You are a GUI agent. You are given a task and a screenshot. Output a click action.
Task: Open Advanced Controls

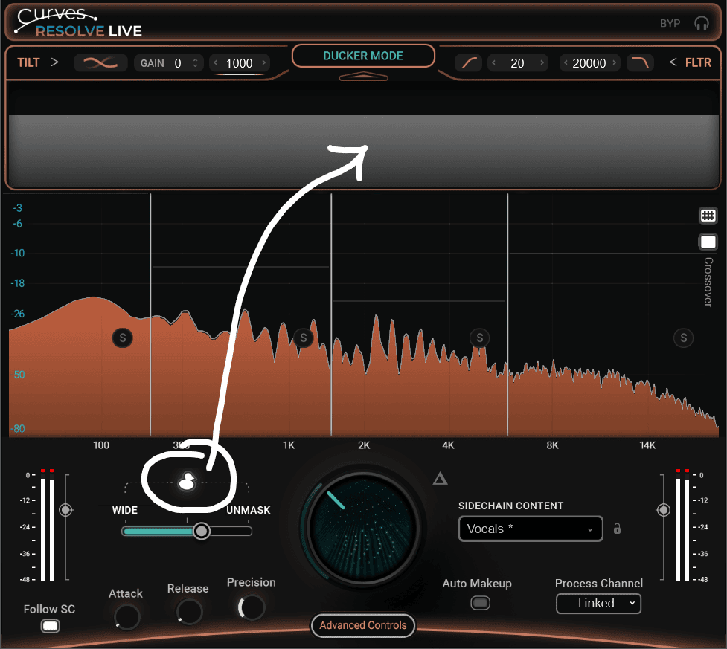pyautogui.click(x=363, y=625)
